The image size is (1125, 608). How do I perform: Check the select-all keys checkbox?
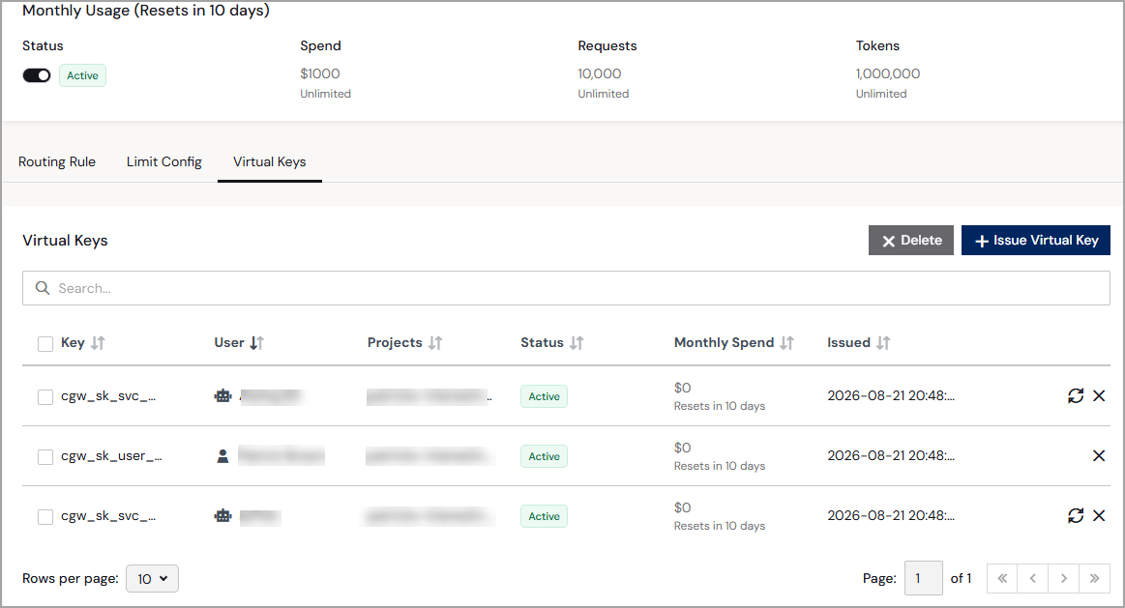(x=45, y=344)
